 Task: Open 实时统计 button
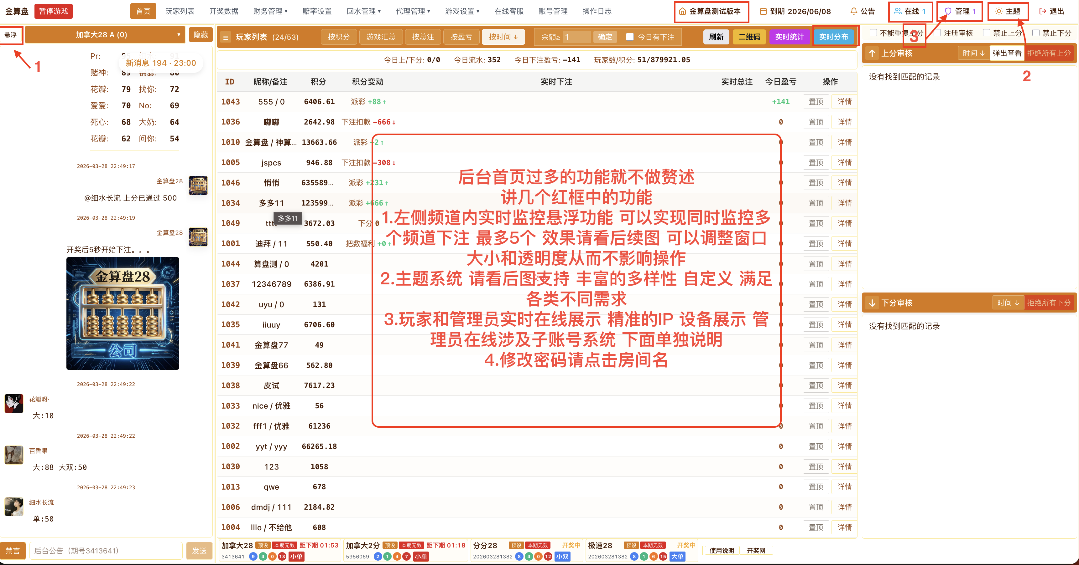[789, 37]
